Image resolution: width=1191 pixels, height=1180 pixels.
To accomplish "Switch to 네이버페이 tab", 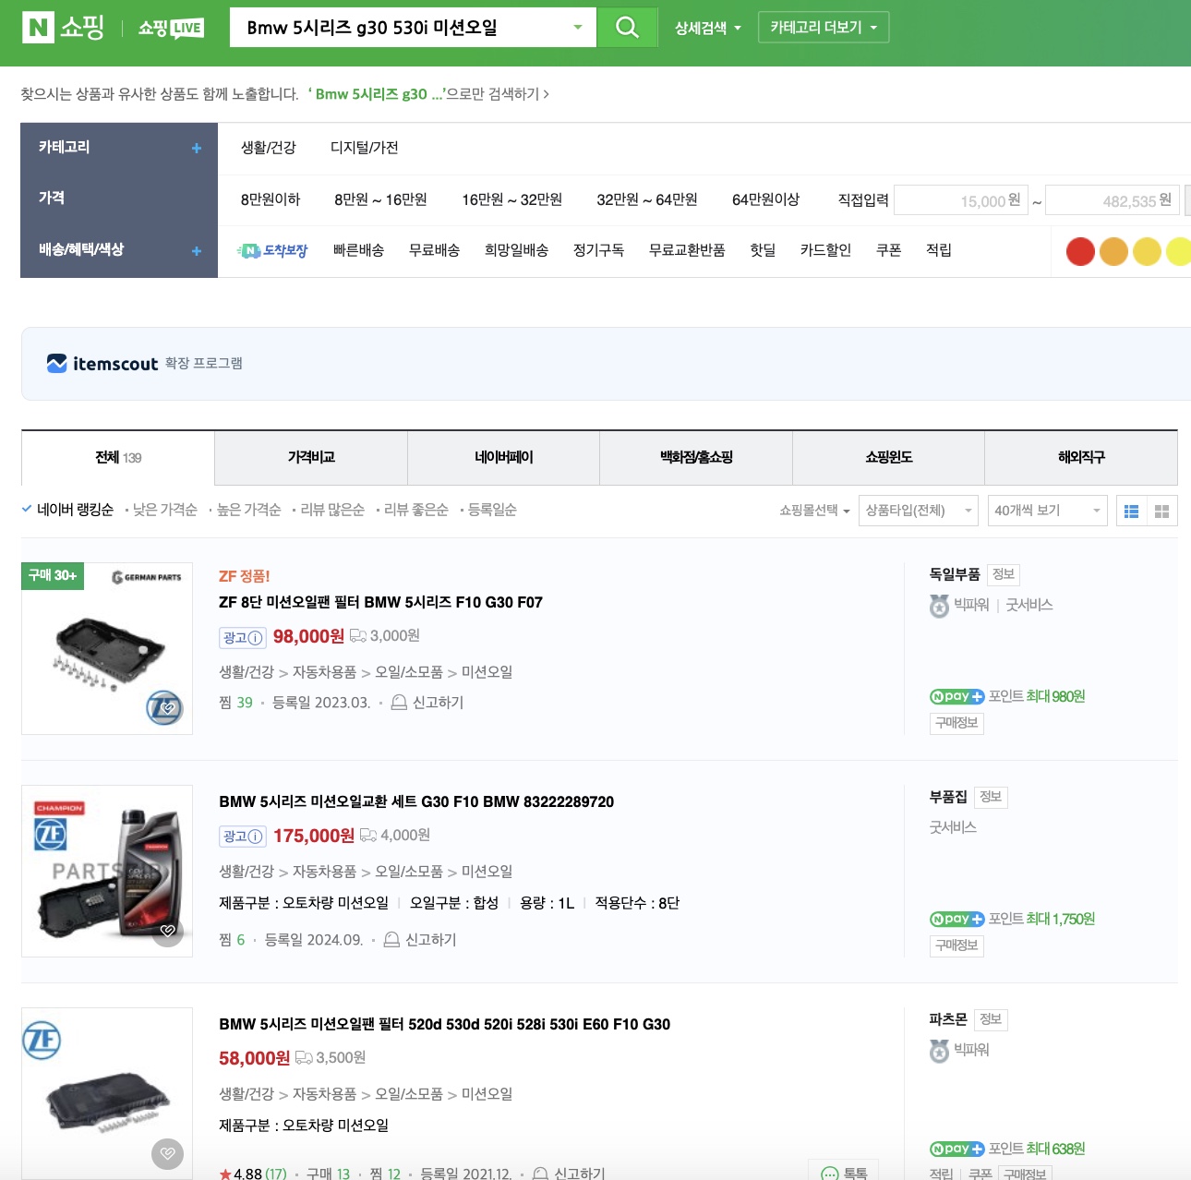I will pos(503,457).
